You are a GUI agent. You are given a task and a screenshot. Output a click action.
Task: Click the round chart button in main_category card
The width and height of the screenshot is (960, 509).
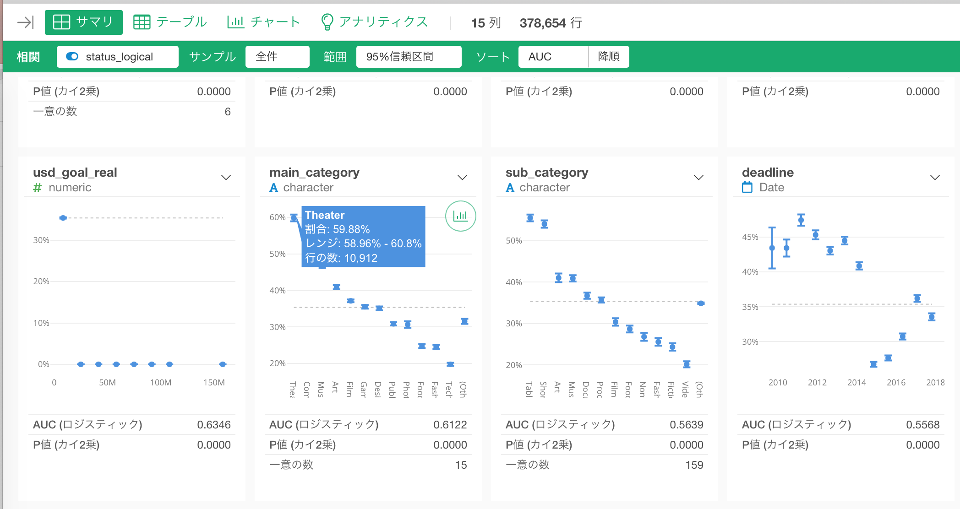coord(460,216)
